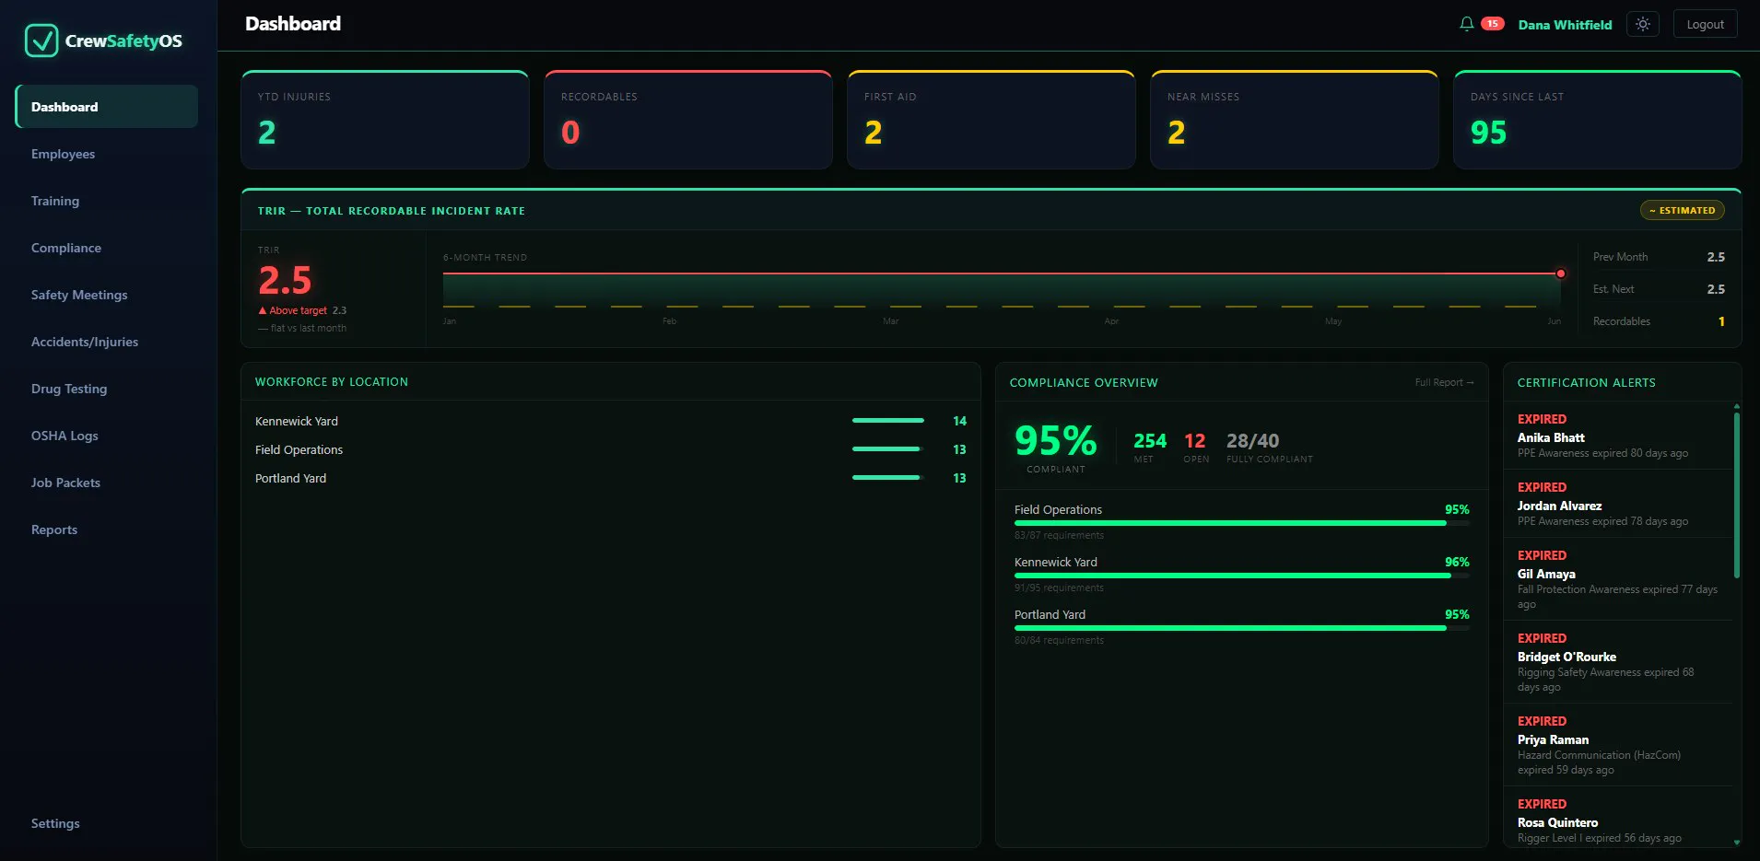Click Field Operations compliance progress bar

click(x=1241, y=523)
